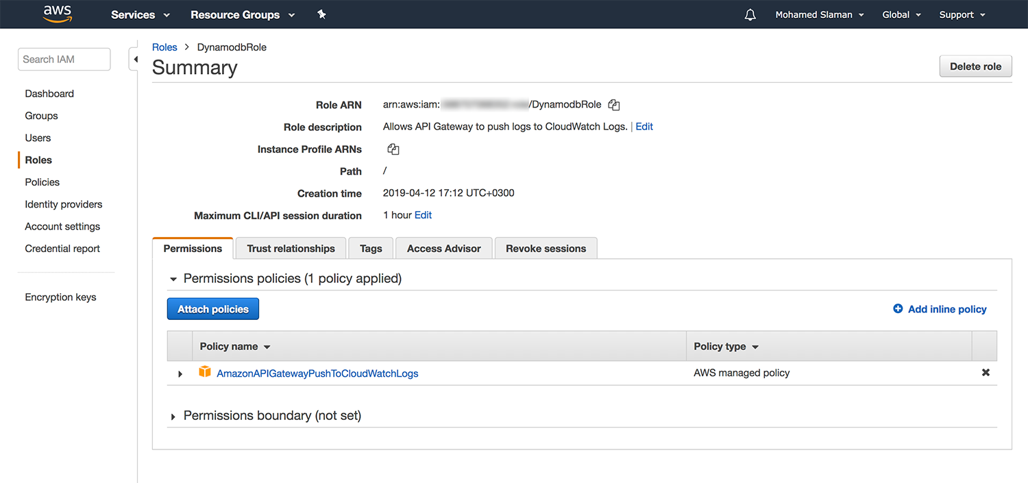Click the Summary page heading
1028x483 pixels.
point(195,68)
